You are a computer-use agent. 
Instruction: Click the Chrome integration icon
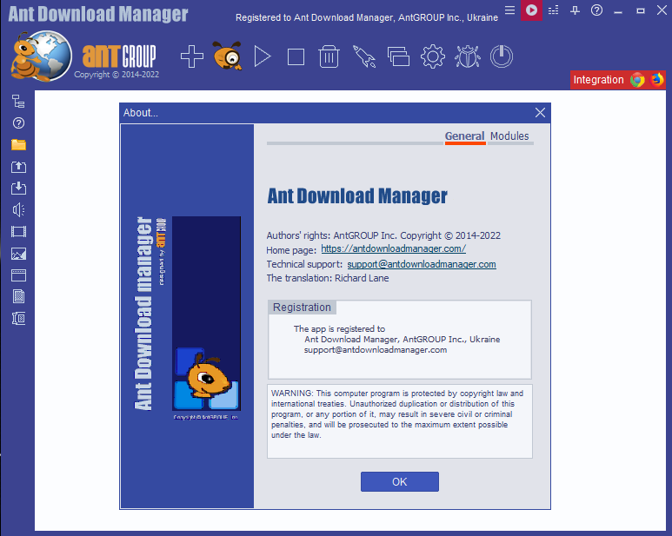(x=637, y=80)
